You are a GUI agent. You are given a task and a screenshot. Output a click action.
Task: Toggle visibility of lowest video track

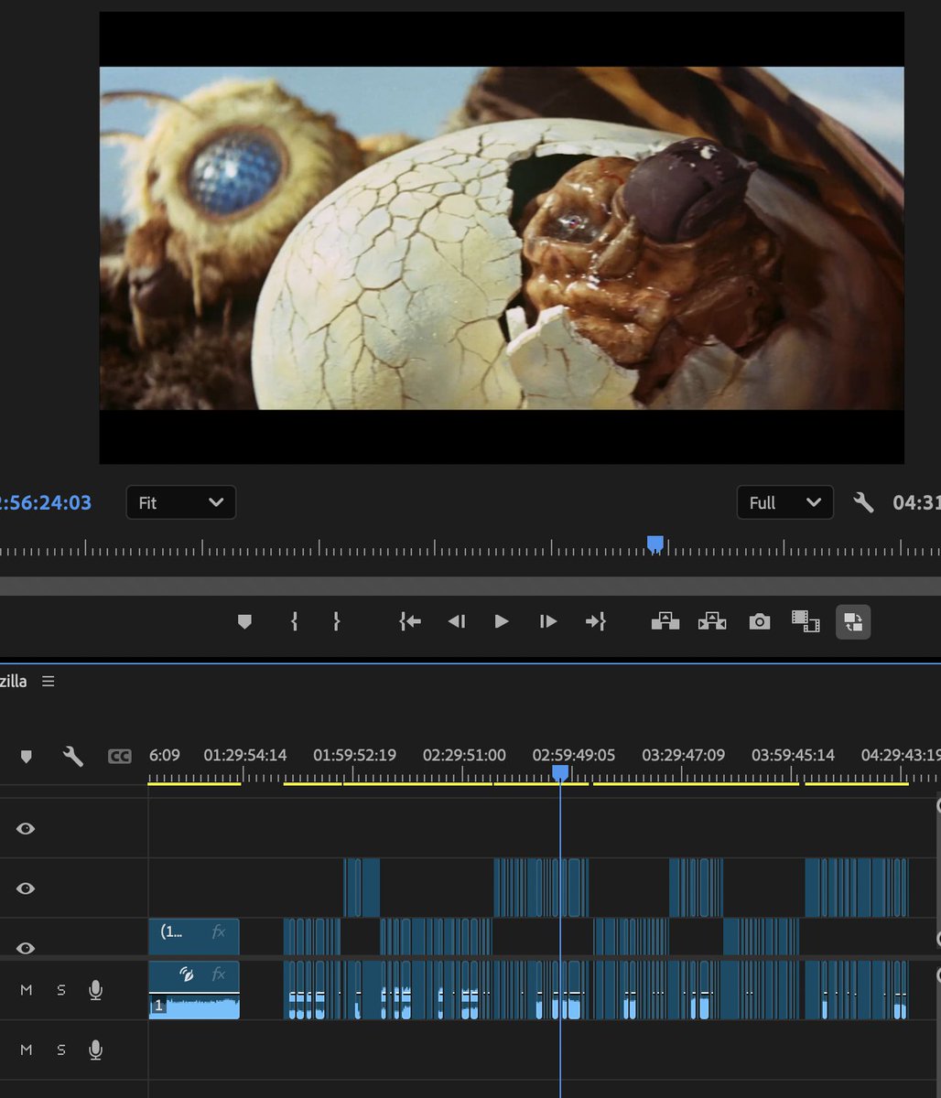[x=26, y=947]
